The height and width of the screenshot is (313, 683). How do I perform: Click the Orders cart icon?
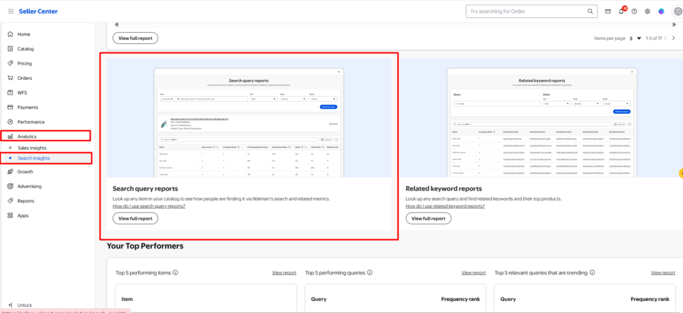[x=10, y=79]
